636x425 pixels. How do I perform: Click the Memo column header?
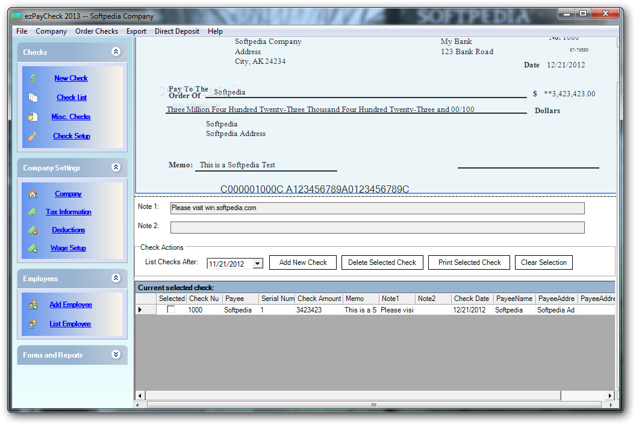pyautogui.click(x=361, y=299)
